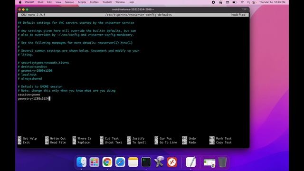
Task: Open the Apple menu
Action: [x=20, y=2]
